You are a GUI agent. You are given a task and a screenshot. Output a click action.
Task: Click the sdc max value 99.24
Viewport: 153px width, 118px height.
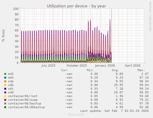coord(144,89)
